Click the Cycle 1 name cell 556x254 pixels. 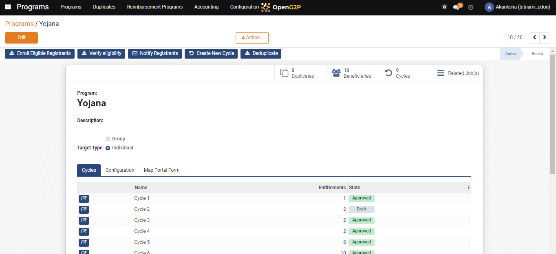click(176, 199)
